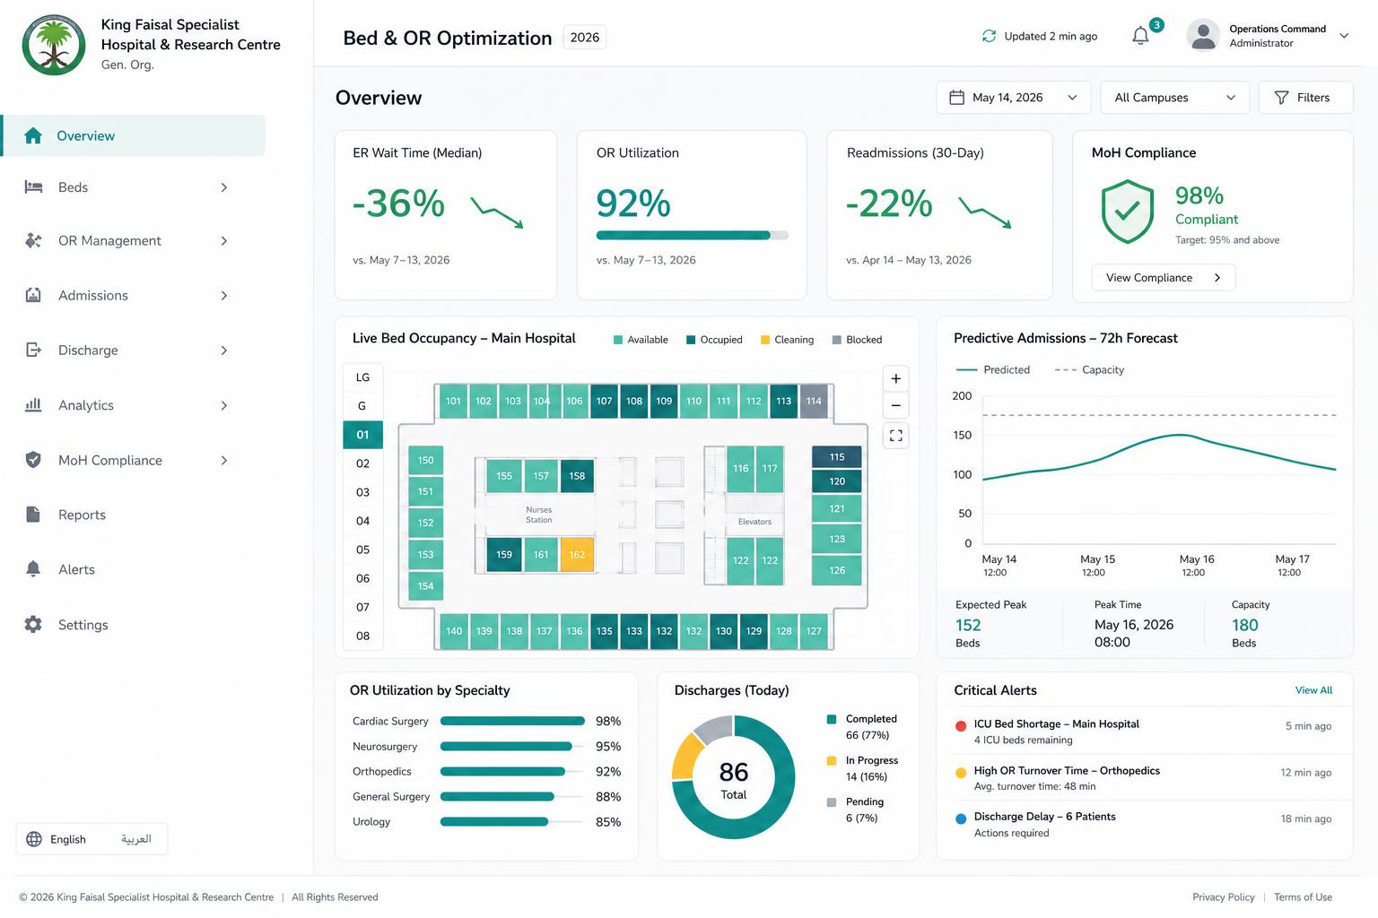Click the Discharges donut chart total 86
The width and height of the screenshot is (1378, 918).
tap(733, 777)
